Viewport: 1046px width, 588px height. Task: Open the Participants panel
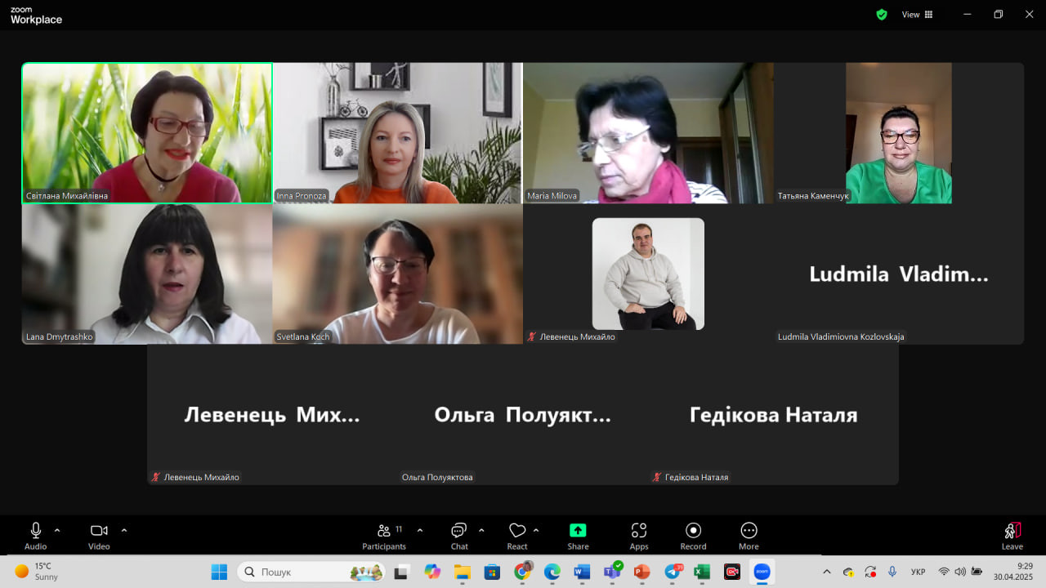click(x=384, y=536)
